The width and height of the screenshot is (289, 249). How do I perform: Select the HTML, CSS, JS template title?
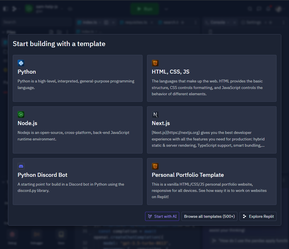tap(171, 72)
